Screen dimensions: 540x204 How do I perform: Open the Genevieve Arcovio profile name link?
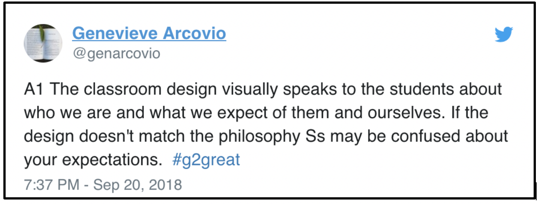(149, 34)
